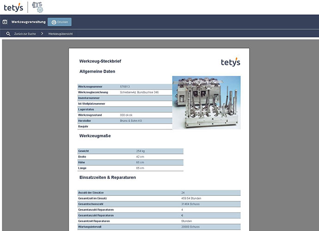The width and height of the screenshot is (319, 231).
Task: Select Werkzeugnummer value 576813
Action: [125, 87]
